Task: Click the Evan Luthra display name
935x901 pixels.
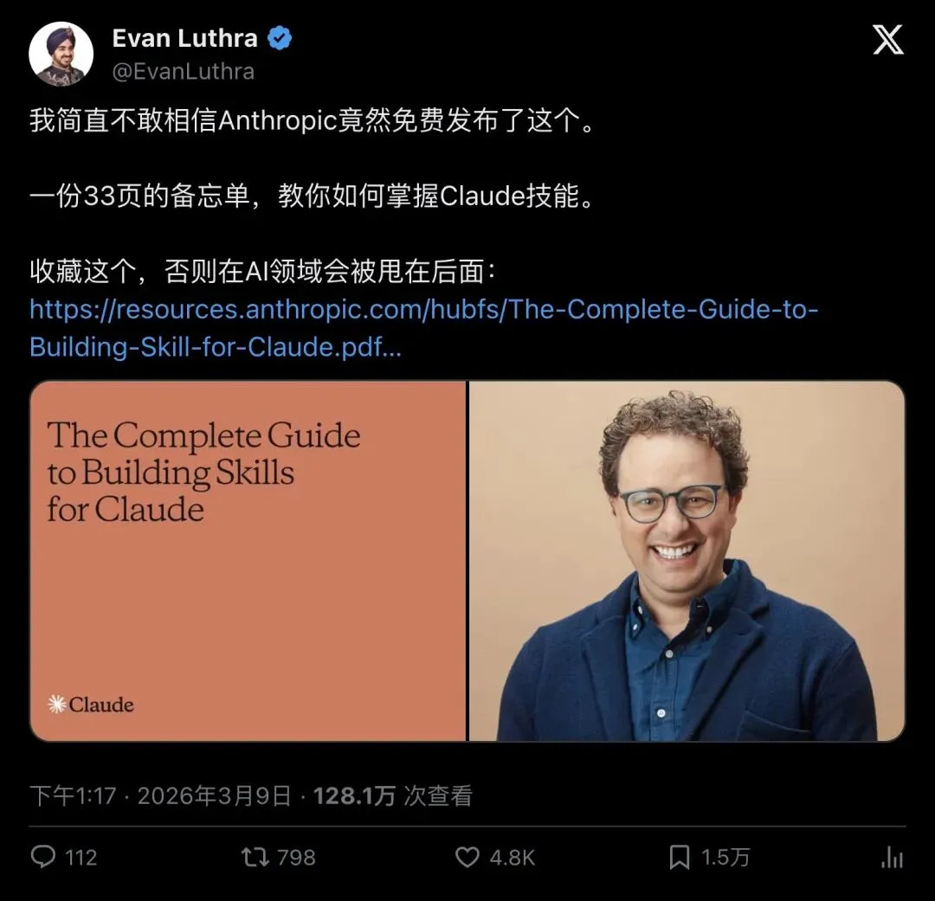Action: [x=185, y=38]
